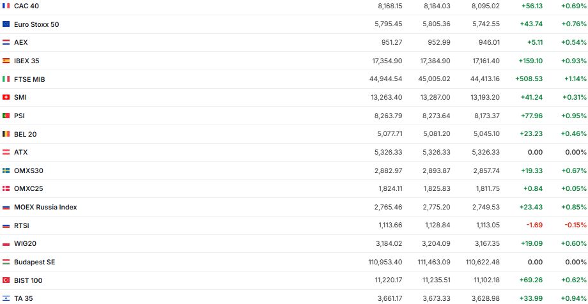Click the OMXC25 index name

[28, 189]
